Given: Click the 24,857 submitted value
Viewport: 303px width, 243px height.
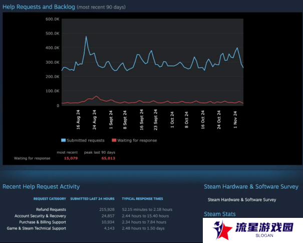Looking at the screenshot, I should pyautogui.click(x=108, y=216).
